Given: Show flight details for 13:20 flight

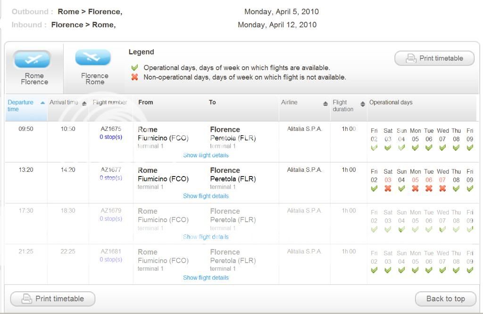Looking at the screenshot, I should (x=206, y=196).
